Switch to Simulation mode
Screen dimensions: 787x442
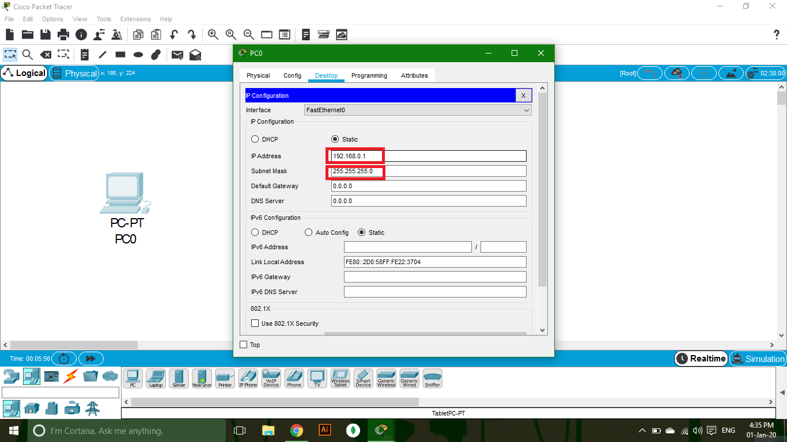click(x=758, y=359)
